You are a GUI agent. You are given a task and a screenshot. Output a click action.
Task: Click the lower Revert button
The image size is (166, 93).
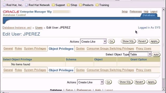tap(139, 82)
